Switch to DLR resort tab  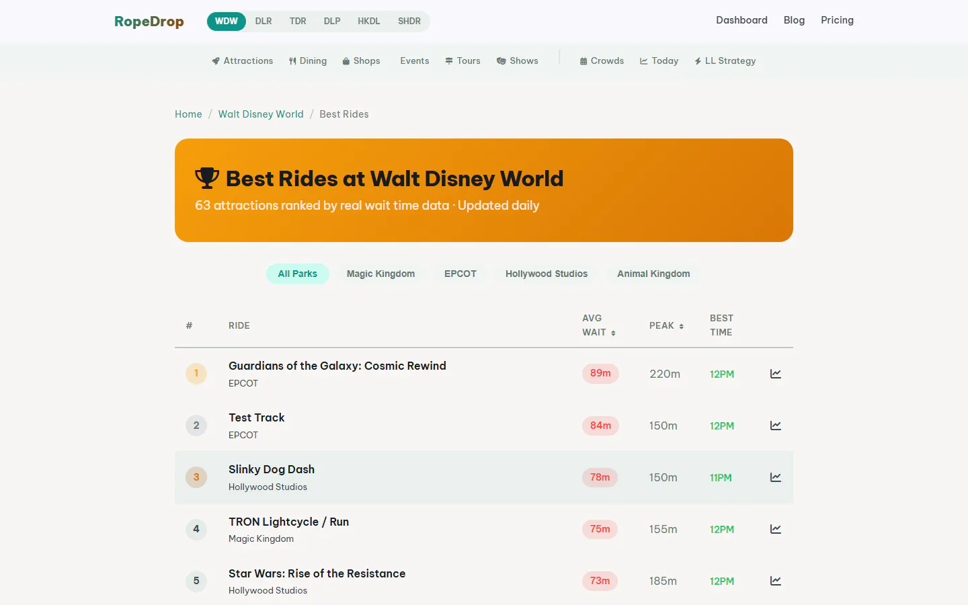tap(264, 21)
